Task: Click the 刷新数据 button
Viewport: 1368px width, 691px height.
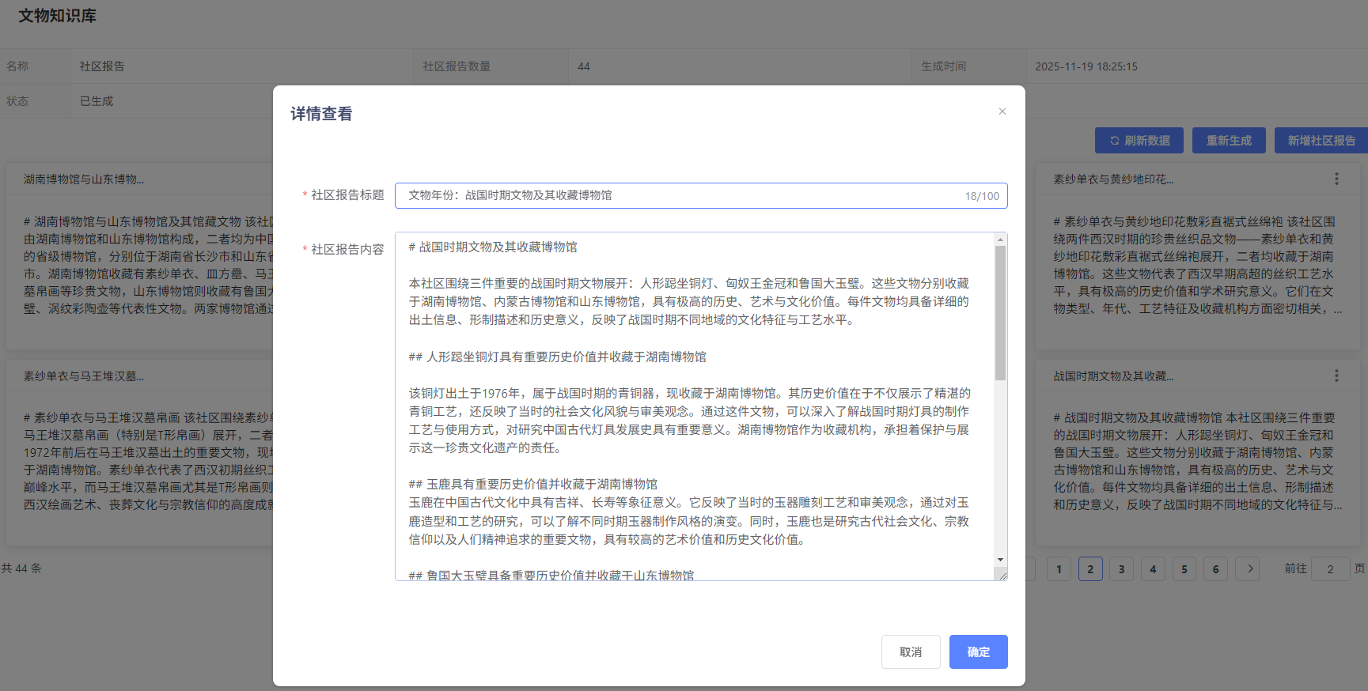Action: (1139, 140)
